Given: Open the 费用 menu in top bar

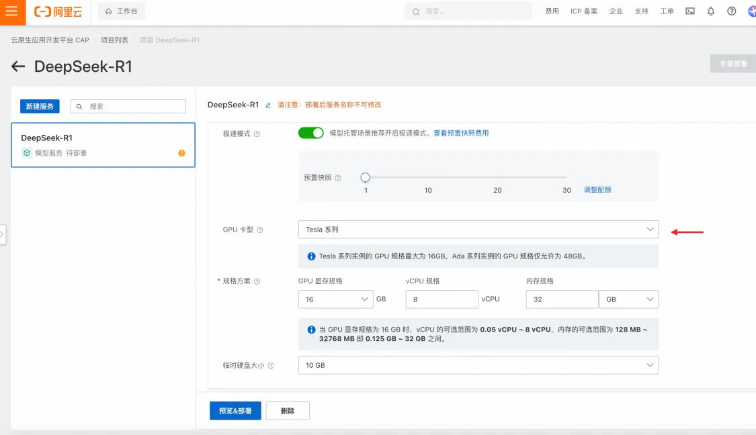Looking at the screenshot, I should (x=552, y=11).
